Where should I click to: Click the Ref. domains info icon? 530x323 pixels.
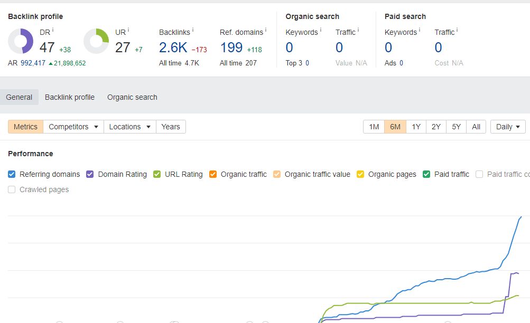point(266,30)
